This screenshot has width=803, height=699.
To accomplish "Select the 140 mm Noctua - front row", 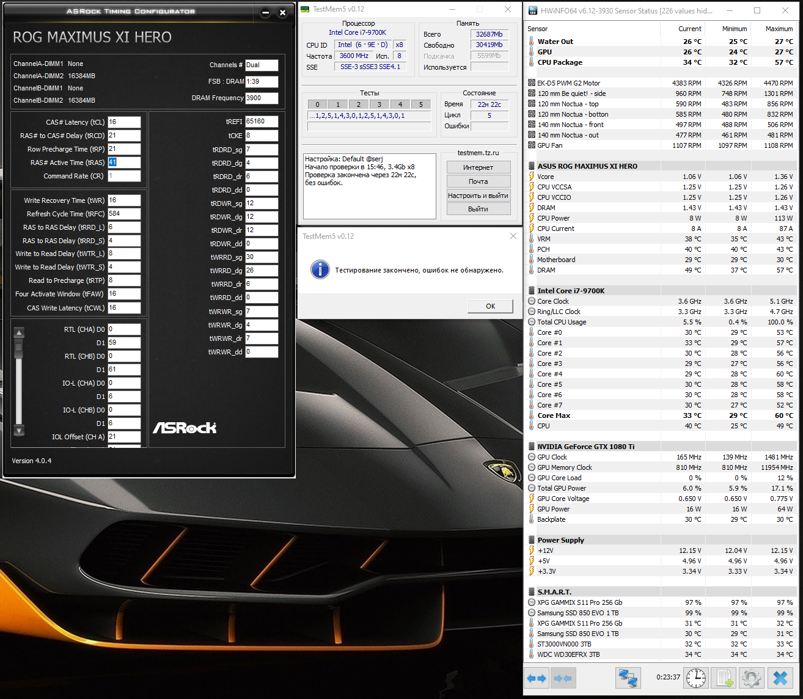I will [661, 125].
